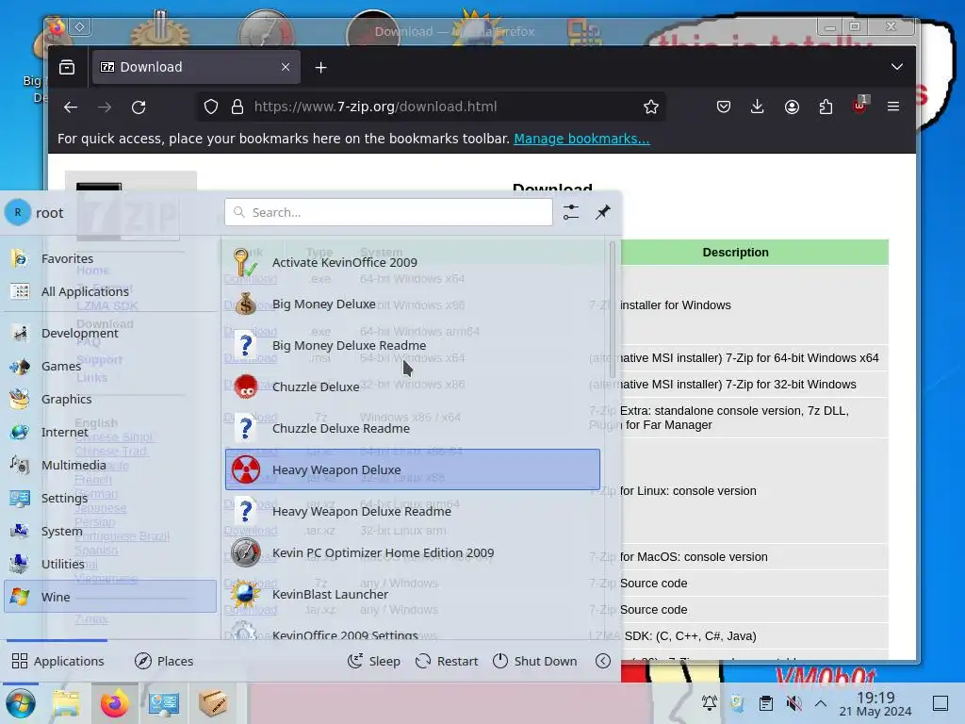
Task: Open start menu button in taskbar
Action: coord(21,703)
